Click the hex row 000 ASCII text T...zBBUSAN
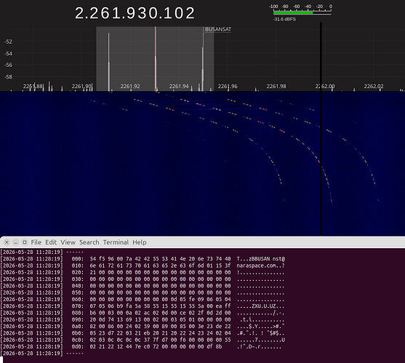Viewport: 405px width, 363px height. [x=253, y=259]
